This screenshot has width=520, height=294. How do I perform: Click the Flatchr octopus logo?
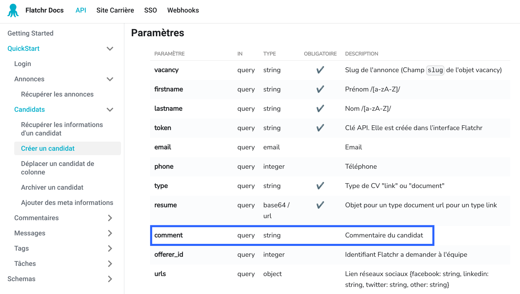tap(13, 10)
